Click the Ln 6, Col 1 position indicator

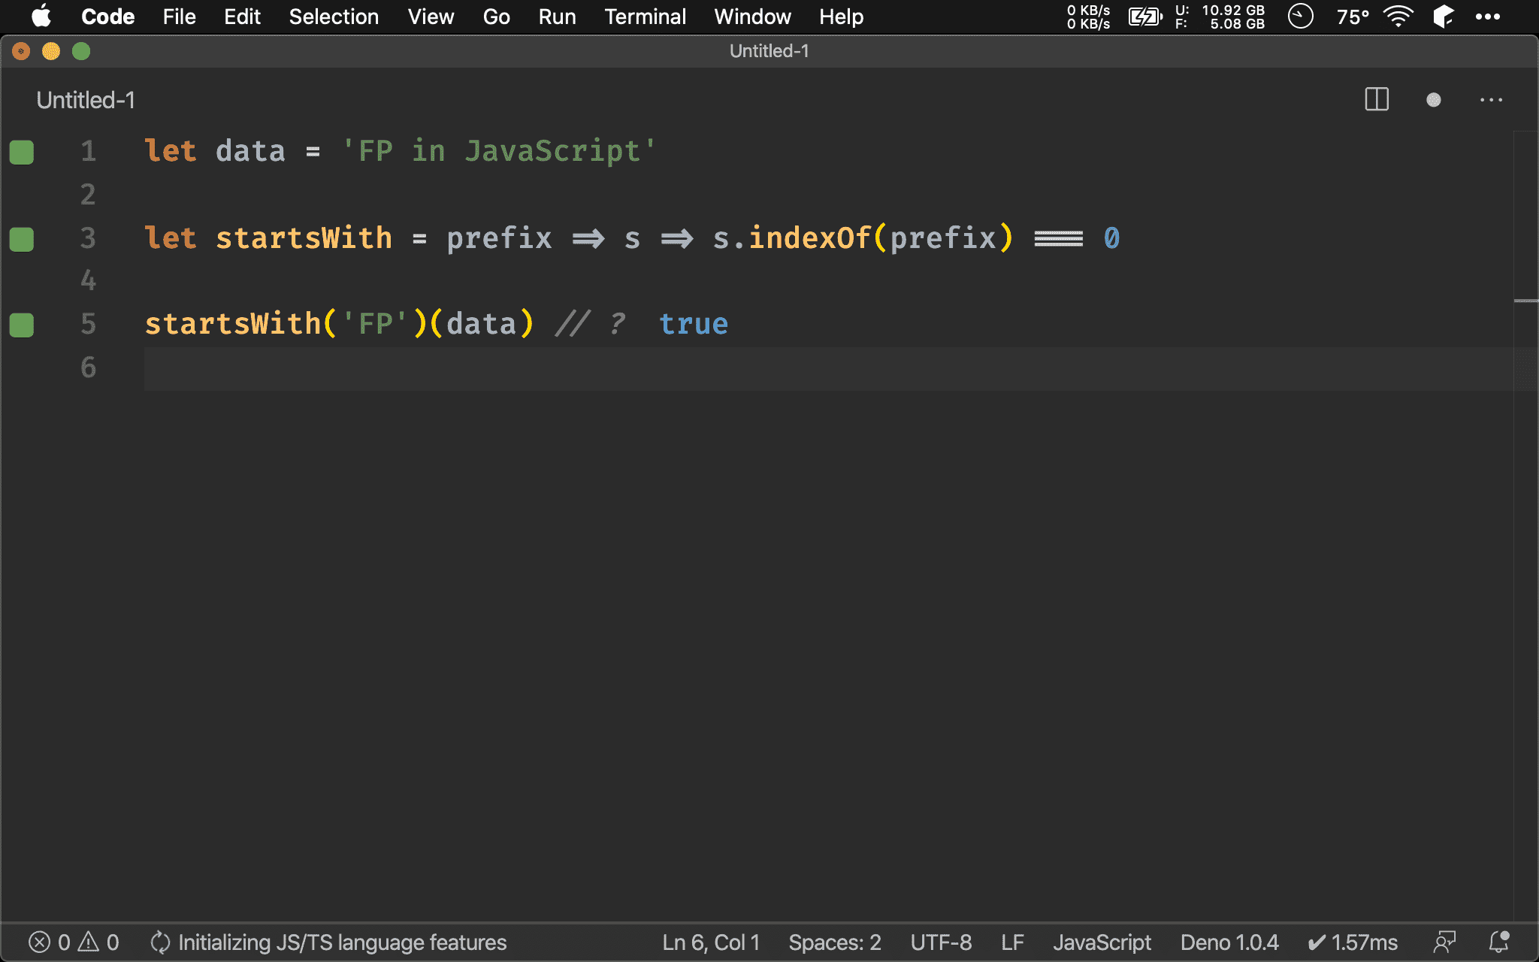[x=711, y=942]
